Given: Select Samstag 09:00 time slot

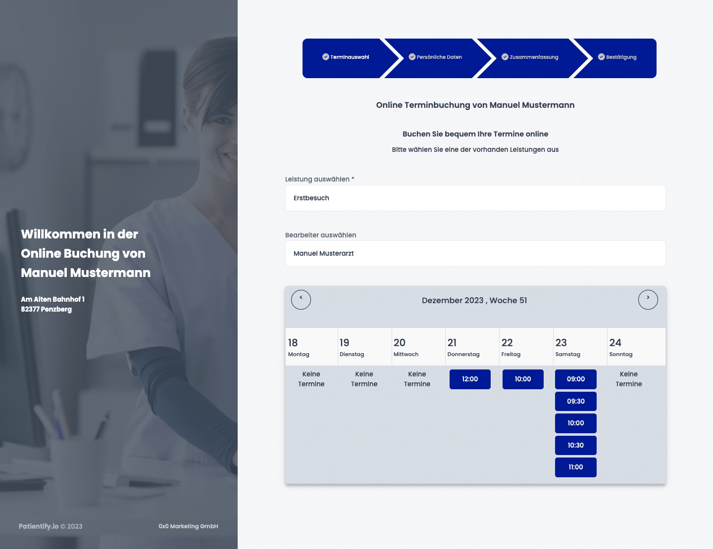Looking at the screenshot, I should (576, 379).
